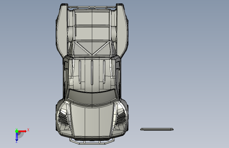This screenshot has height=148, width=229.
Task: Click the green Y axis dot on the triad
Action: pyautogui.click(x=17, y=131)
